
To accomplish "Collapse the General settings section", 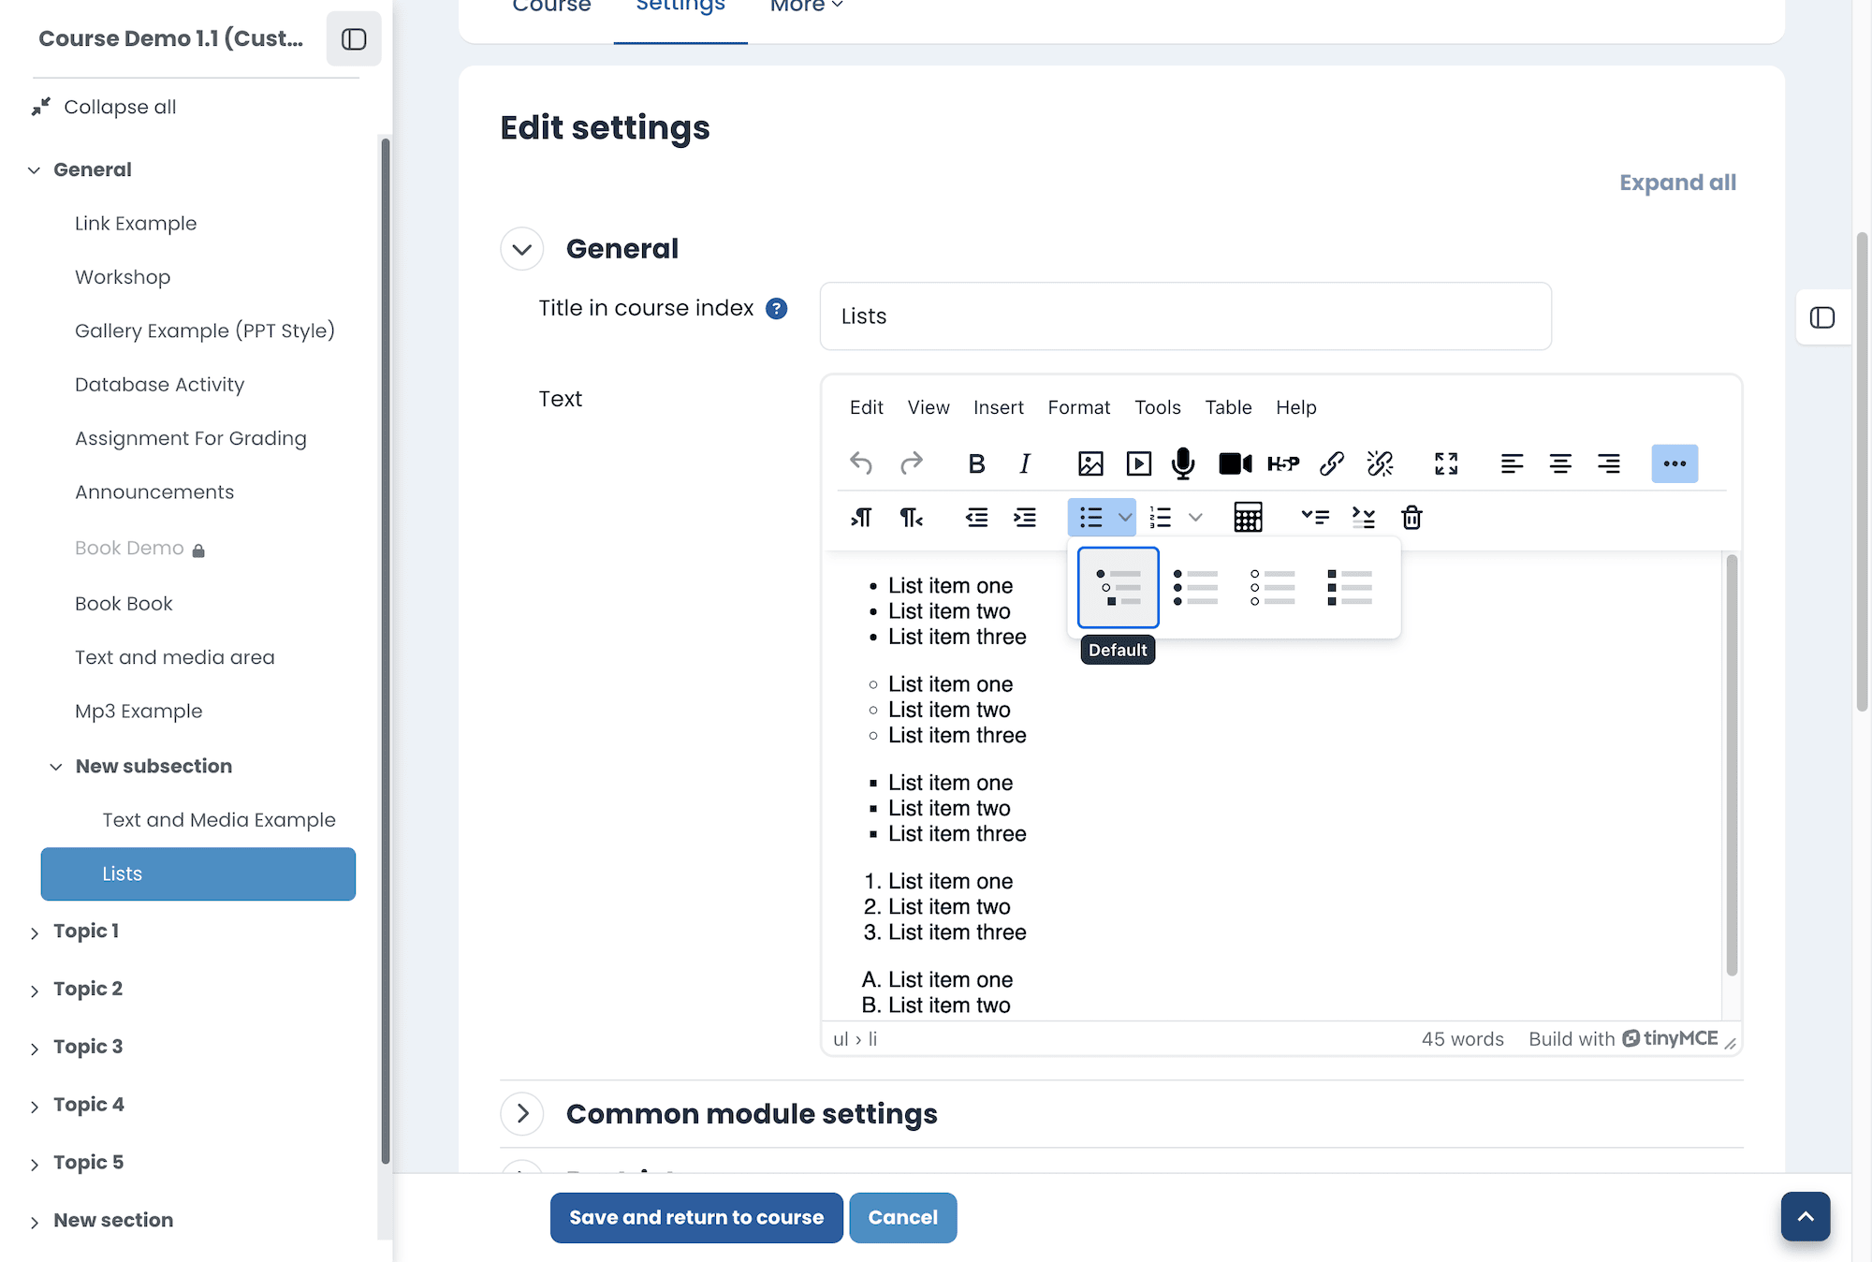I will [x=522, y=249].
